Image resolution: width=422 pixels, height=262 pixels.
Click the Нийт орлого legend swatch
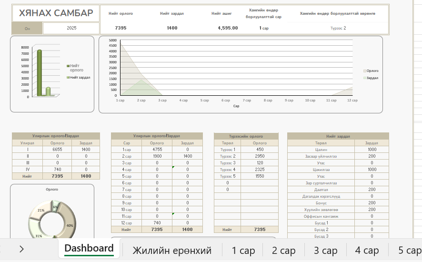click(x=68, y=66)
